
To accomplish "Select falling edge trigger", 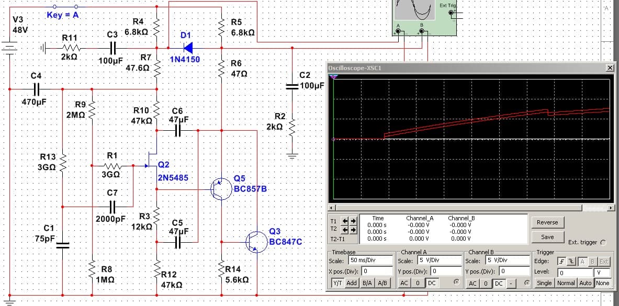I will point(571,261).
